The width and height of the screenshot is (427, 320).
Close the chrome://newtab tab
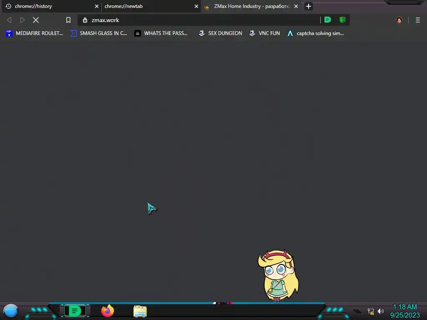[196, 6]
